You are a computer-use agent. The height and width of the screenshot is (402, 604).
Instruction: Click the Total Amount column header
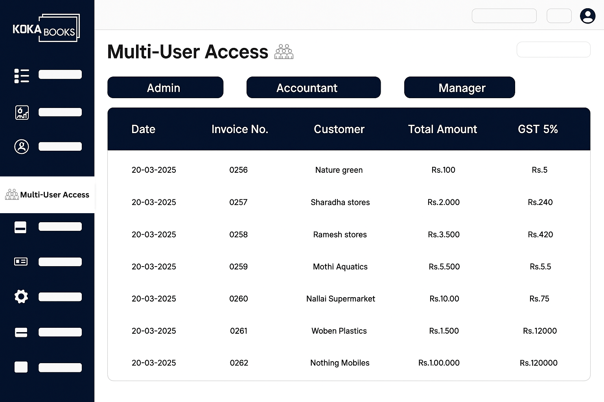click(x=442, y=129)
